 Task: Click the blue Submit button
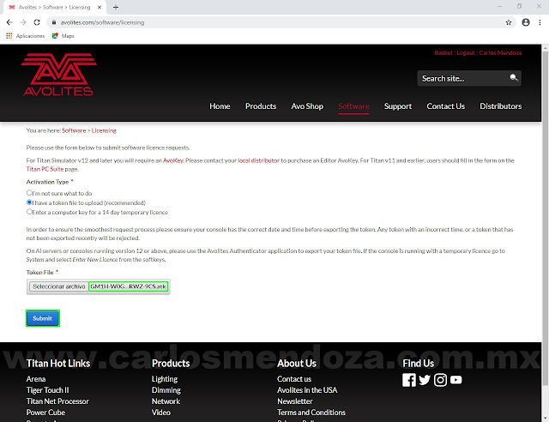(x=42, y=318)
